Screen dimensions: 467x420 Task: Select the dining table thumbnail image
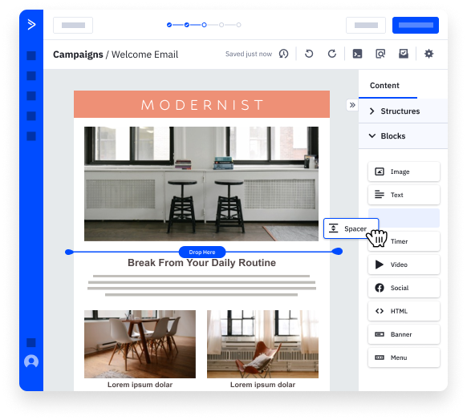pos(140,344)
